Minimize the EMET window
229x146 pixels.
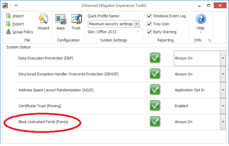coord(199,6)
